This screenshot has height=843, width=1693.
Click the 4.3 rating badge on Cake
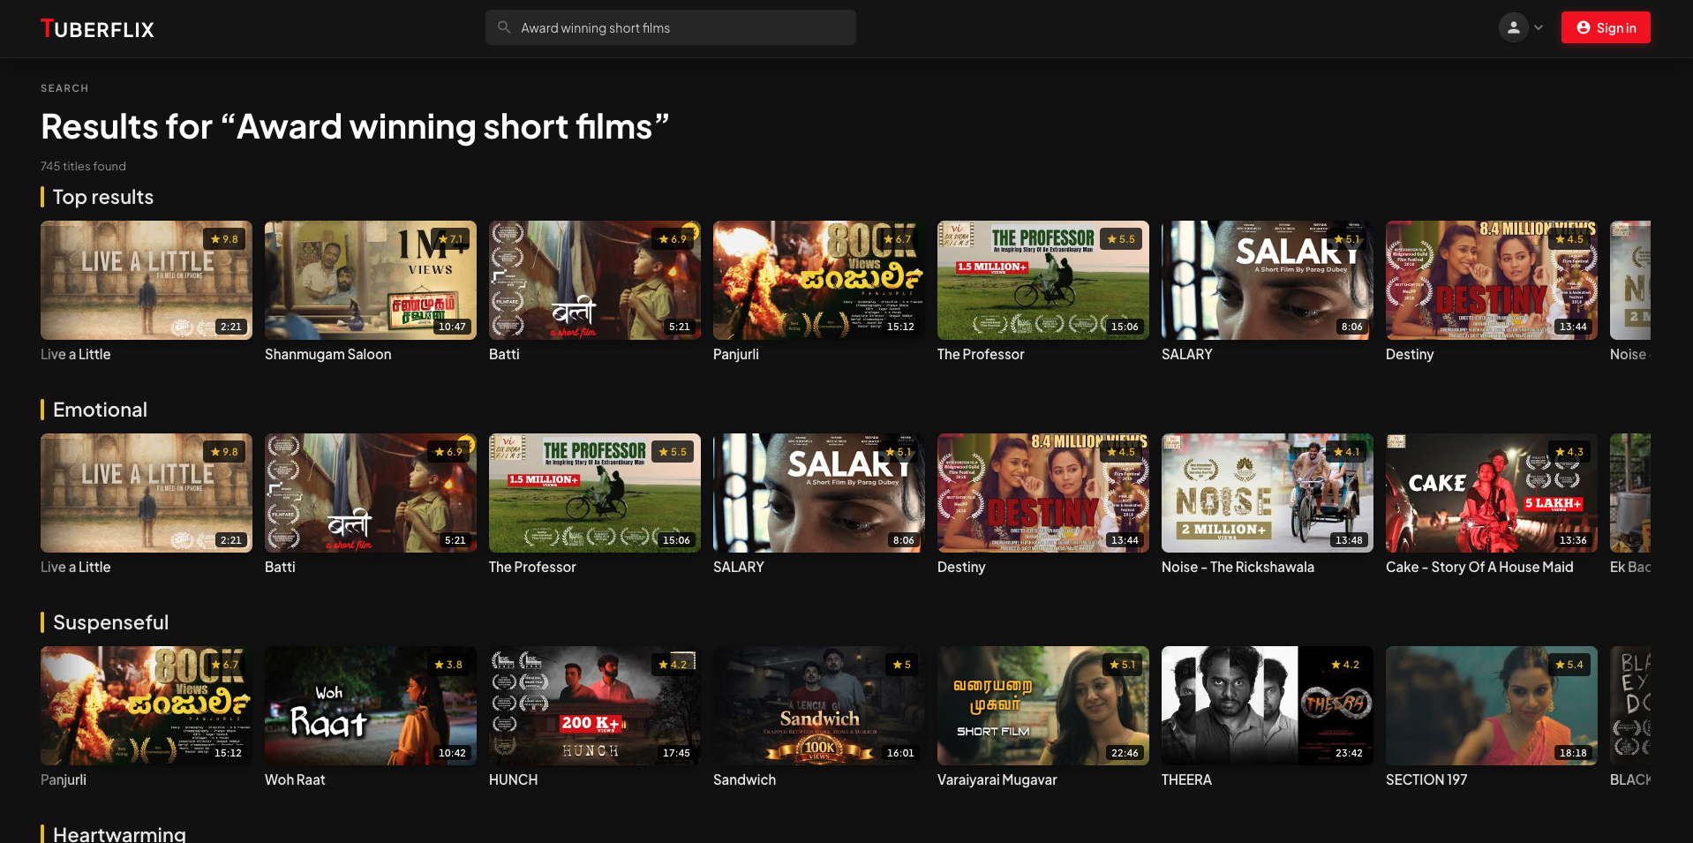pos(1569,452)
